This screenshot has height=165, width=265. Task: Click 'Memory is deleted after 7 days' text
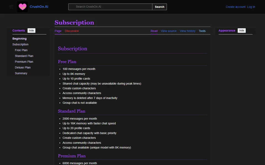[90, 98]
